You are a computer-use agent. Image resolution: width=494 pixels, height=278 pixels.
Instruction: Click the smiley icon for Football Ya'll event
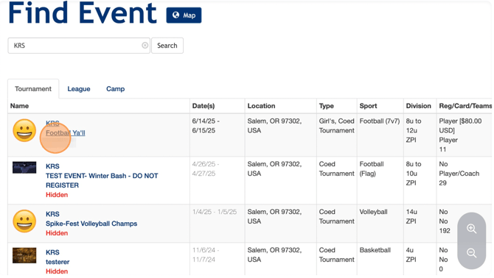pos(24,130)
